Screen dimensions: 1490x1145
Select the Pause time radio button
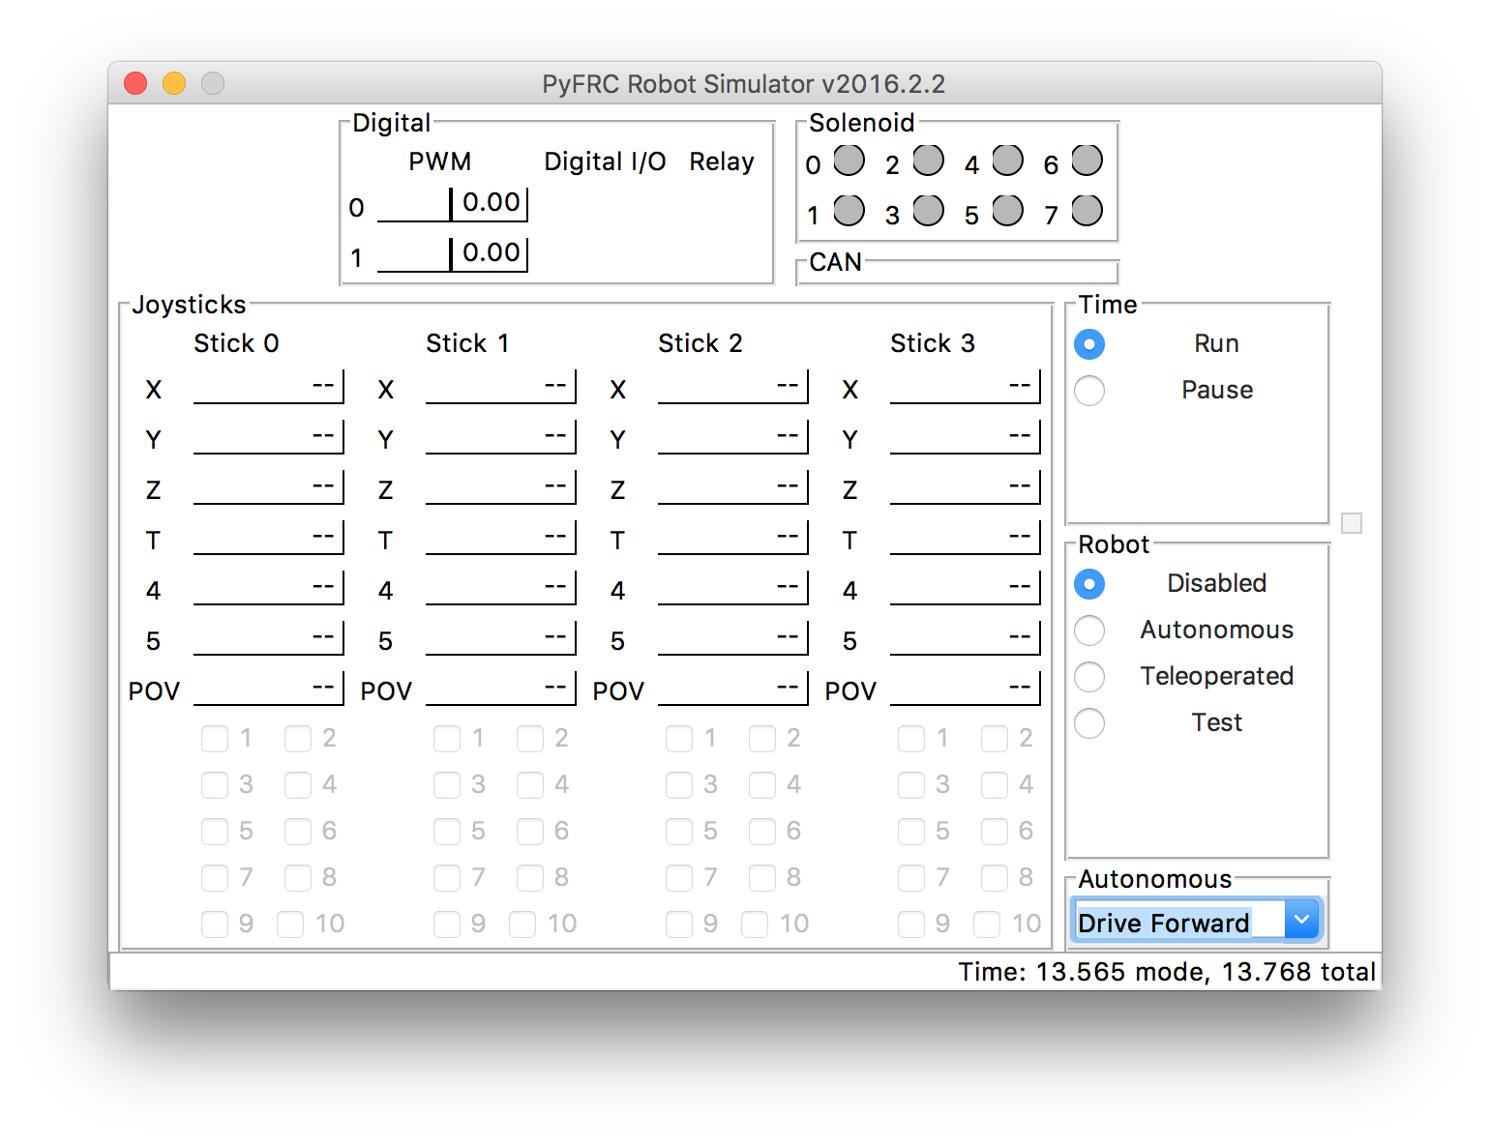[1089, 391]
